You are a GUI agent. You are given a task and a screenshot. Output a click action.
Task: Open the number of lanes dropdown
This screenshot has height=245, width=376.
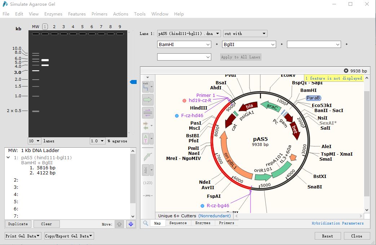[34, 141]
